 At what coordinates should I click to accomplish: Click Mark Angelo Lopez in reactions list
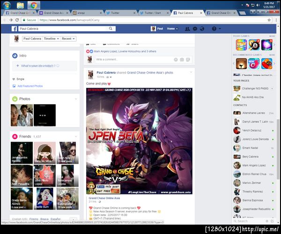[105, 51]
